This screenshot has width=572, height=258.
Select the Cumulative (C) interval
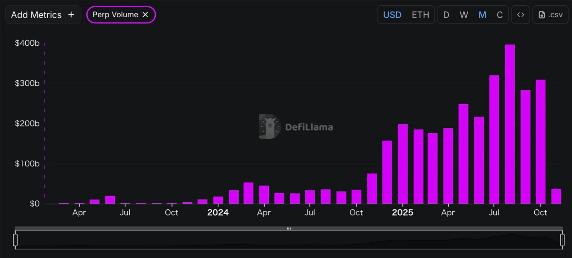pyautogui.click(x=500, y=15)
